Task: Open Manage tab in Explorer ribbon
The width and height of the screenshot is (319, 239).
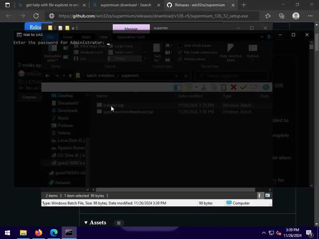Action: [x=131, y=29]
